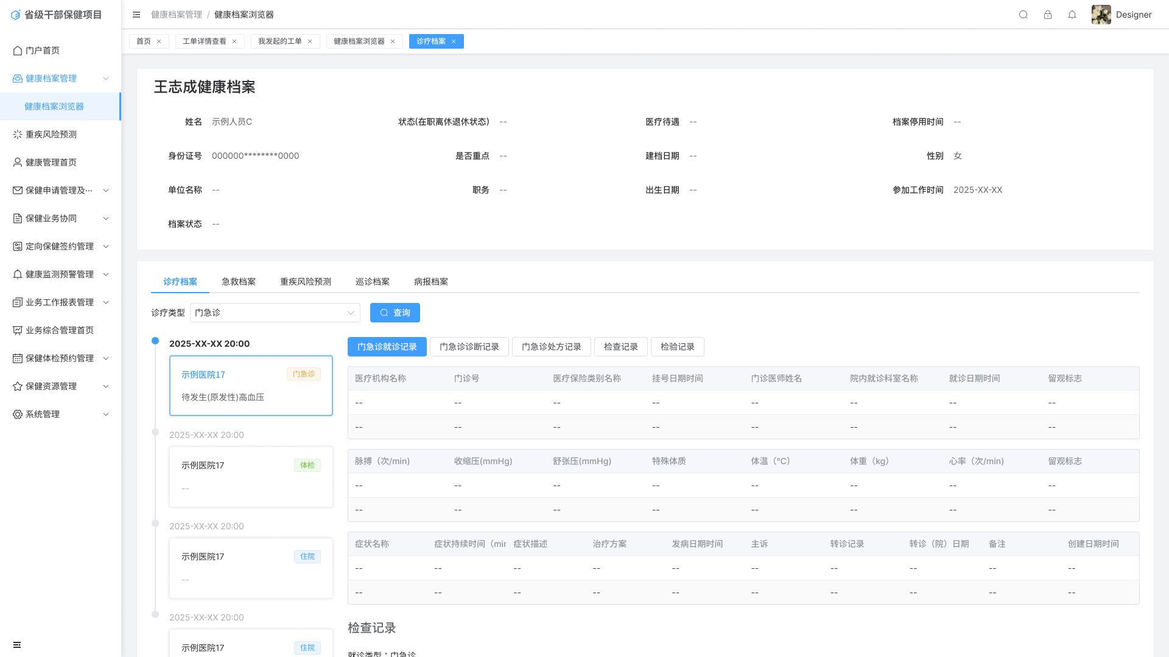Click the Designer user avatar
The image size is (1169, 657).
pos(1101,15)
